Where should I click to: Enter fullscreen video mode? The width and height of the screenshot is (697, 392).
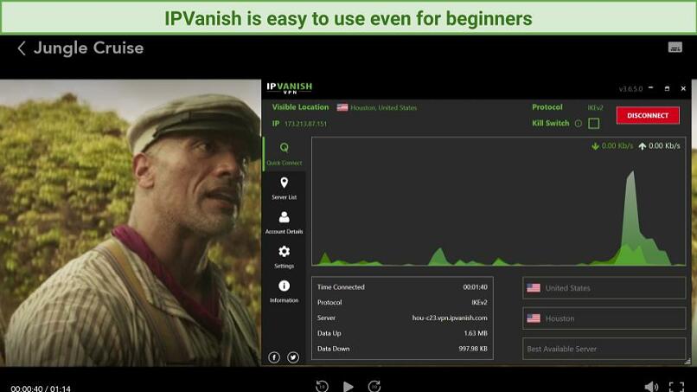click(x=676, y=387)
